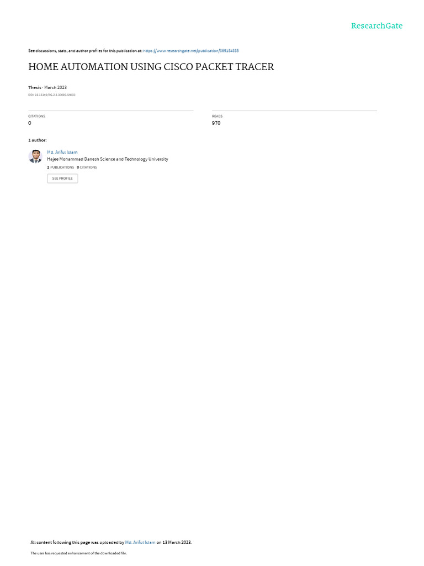Click Hajee Mohammad Danesh Science and Technology University

[x=108, y=159]
